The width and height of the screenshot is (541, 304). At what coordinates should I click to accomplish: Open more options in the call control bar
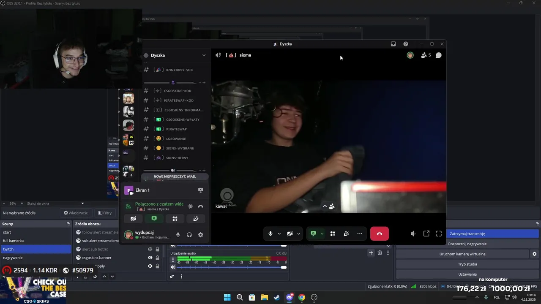coord(360,233)
